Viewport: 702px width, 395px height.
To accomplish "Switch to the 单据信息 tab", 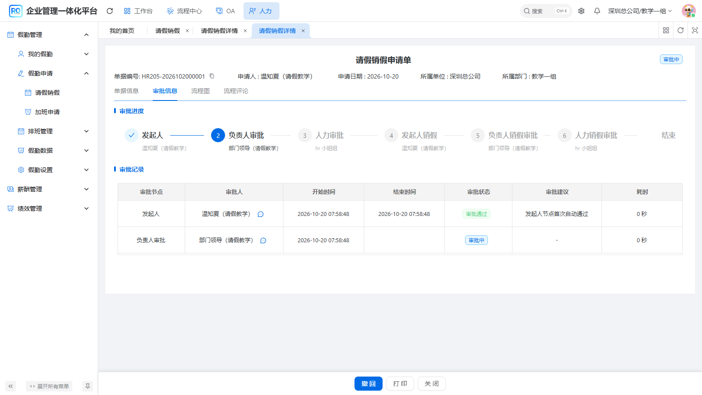I will tap(126, 91).
